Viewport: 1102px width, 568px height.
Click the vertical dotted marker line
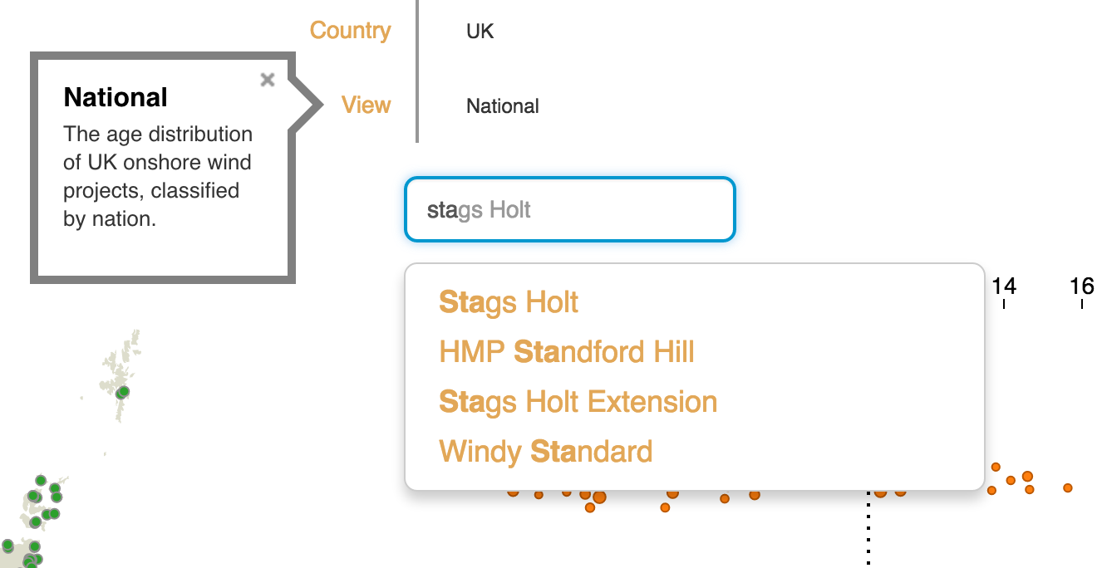[868, 531]
